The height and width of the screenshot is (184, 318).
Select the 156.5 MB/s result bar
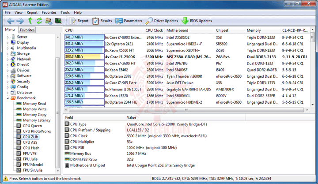tap(84, 102)
